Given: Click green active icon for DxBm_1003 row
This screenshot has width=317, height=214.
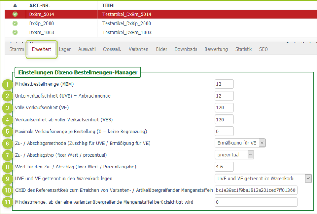Looking at the screenshot, I should pos(15,33).
